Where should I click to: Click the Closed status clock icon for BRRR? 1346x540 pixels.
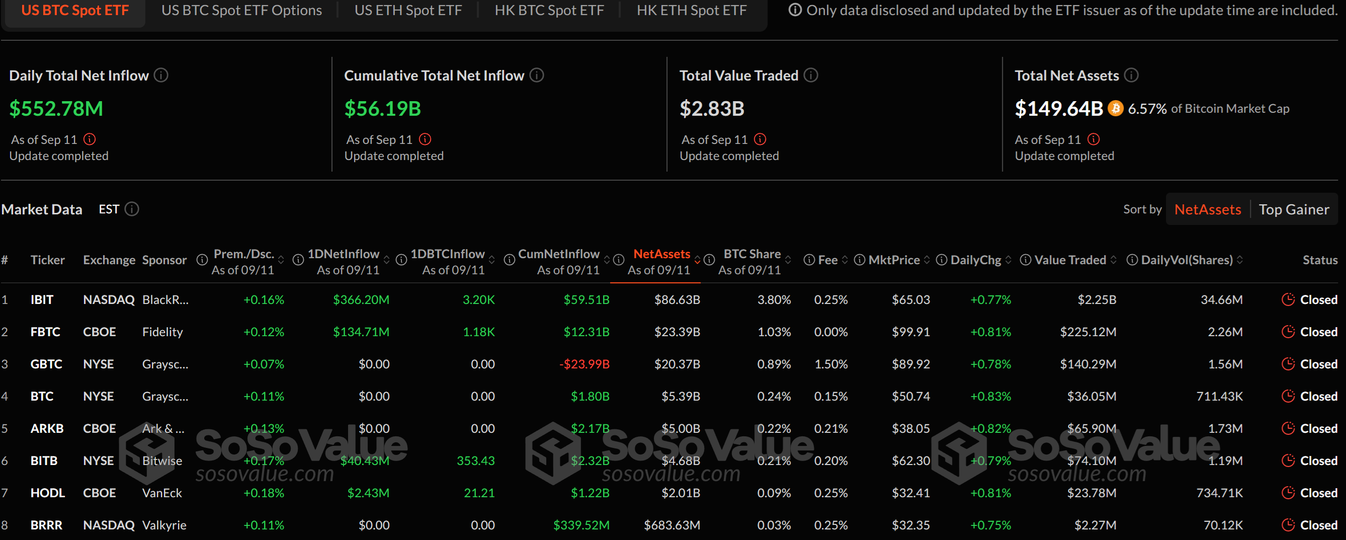(x=1288, y=525)
